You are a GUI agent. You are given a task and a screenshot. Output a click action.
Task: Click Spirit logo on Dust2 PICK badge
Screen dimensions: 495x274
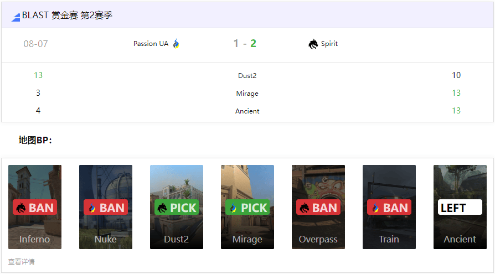pyautogui.click(x=162, y=208)
